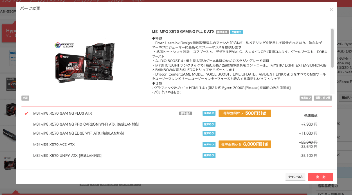Click the 在庫あり badge next to product title
352x195 pixels.
pos(236,32)
